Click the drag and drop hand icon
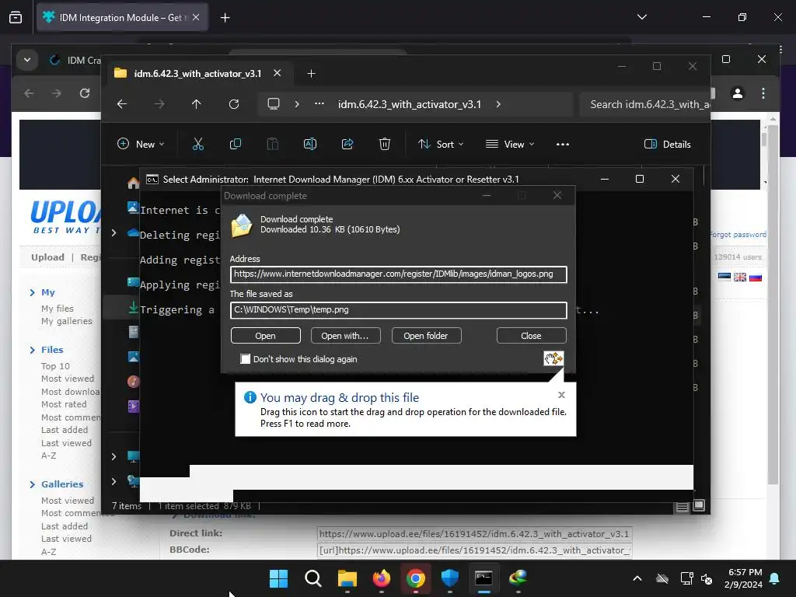 (x=553, y=358)
